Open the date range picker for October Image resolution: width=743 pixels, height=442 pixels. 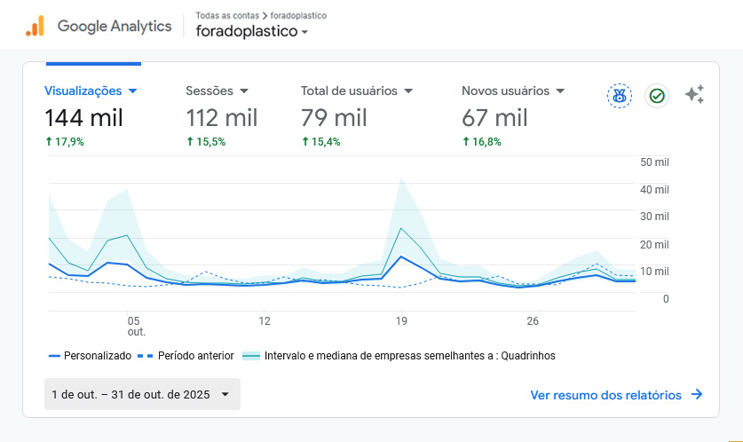pos(142,395)
